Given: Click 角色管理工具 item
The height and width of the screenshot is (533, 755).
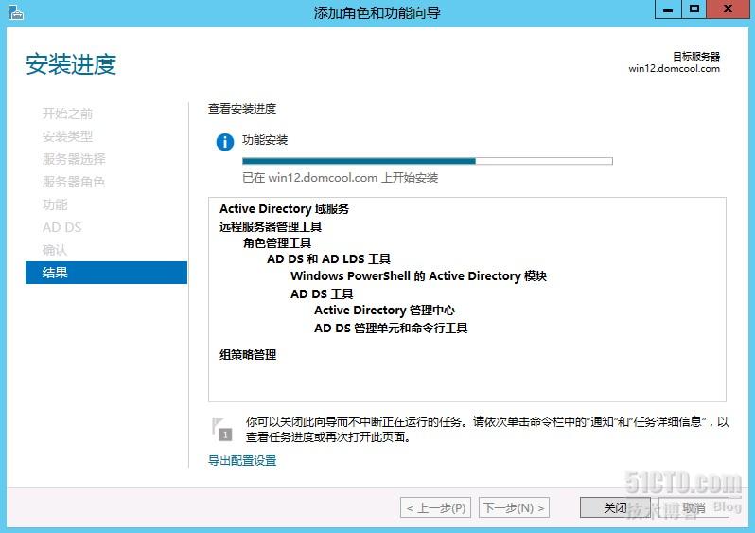Looking at the screenshot, I should [277, 243].
